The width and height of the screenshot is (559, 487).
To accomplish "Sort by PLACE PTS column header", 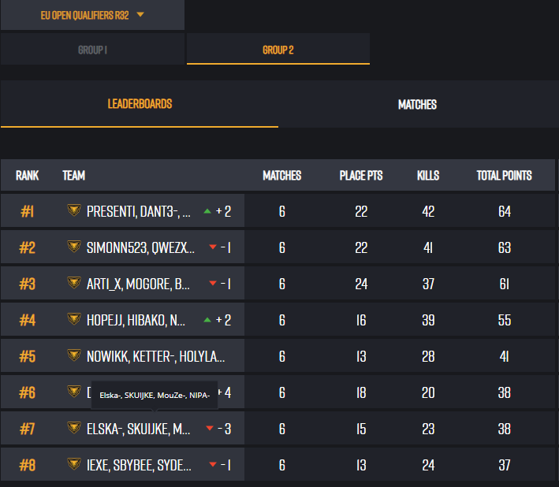I will (x=361, y=175).
